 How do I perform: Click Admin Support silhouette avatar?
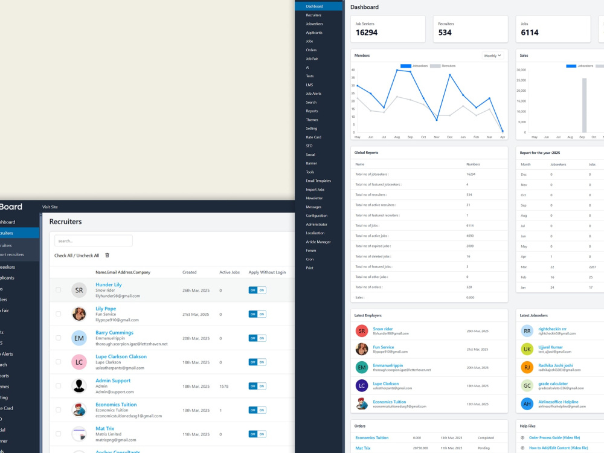point(79,386)
